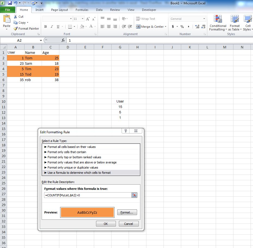Click cell B5 containing Tod
253x248 pixels.
[33, 74]
